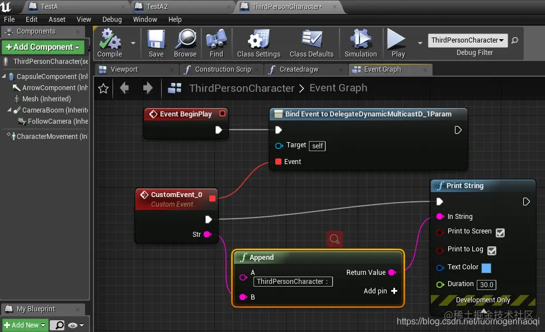Collapse CapsuleComponent tree node
The height and width of the screenshot is (332, 545).
tap(4, 76)
